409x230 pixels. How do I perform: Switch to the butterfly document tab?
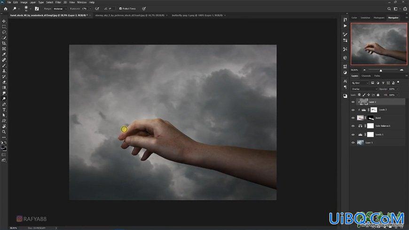pyautogui.click(x=197, y=15)
